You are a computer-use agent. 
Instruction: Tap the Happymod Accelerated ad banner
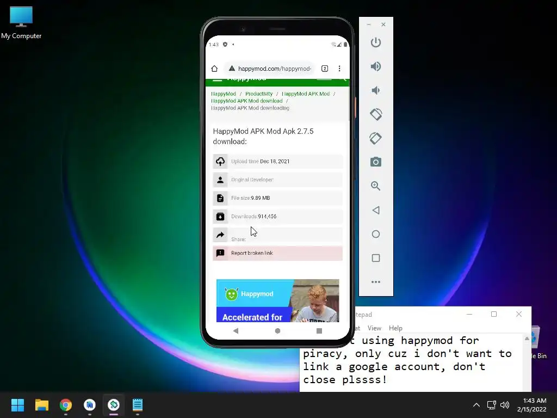point(278,300)
